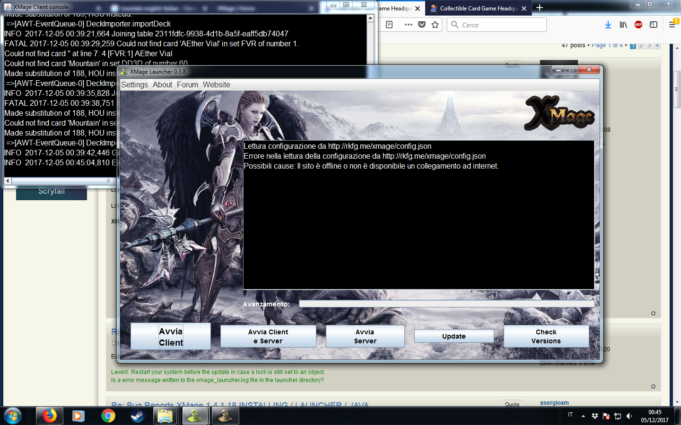This screenshot has width=681, height=425.
Task: Click the asergioam username link
Action: click(554, 403)
